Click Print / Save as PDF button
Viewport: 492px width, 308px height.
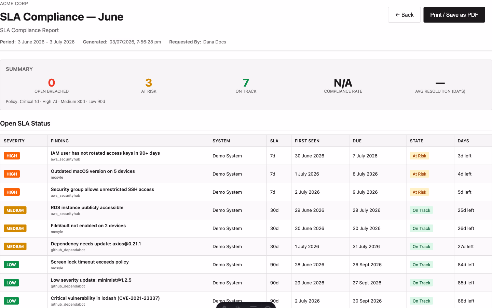[x=454, y=15]
